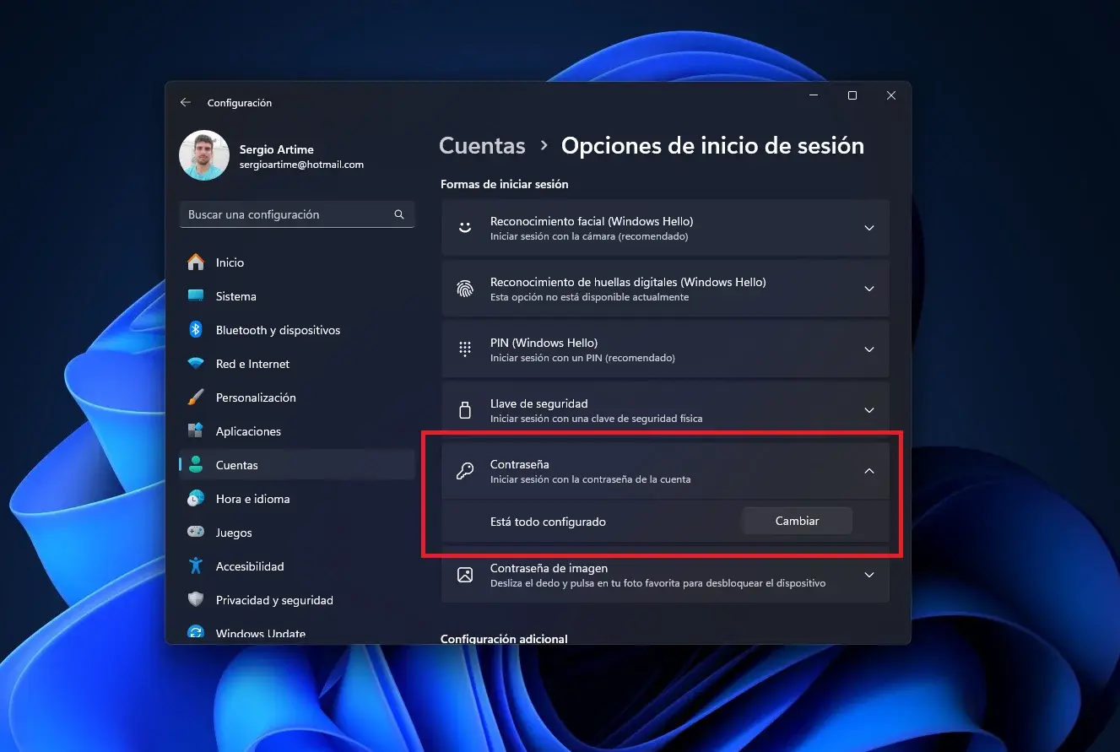The width and height of the screenshot is (1120, 752).
Task: Expand Reconocimiento de huellas digitales option
Action: click(868, 289)
